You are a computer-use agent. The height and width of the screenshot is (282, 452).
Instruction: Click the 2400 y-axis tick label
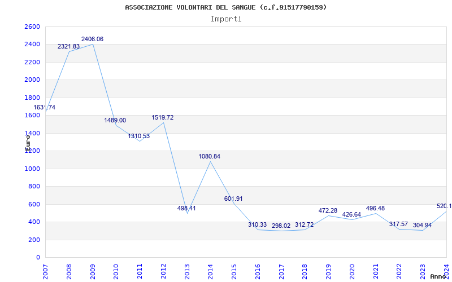[32, 45]
